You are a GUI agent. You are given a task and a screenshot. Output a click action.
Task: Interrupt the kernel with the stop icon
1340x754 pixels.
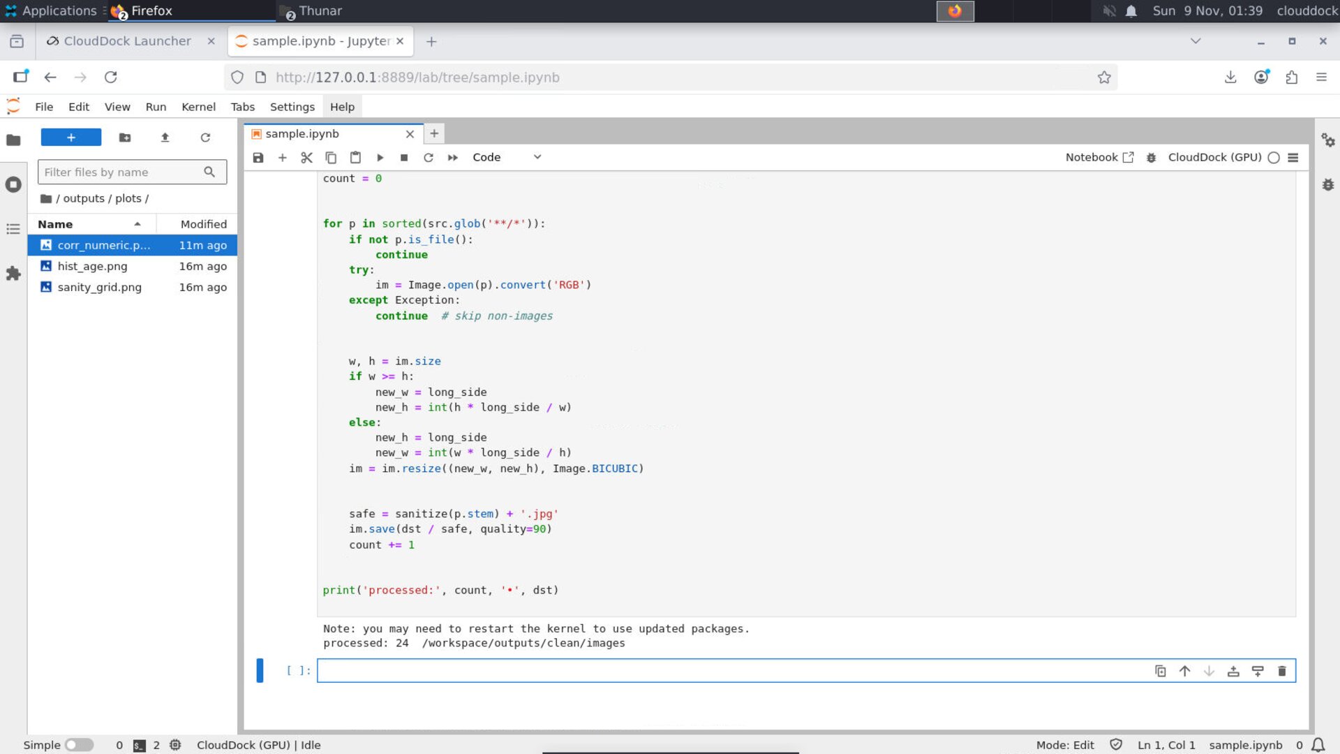coord(404,157)
